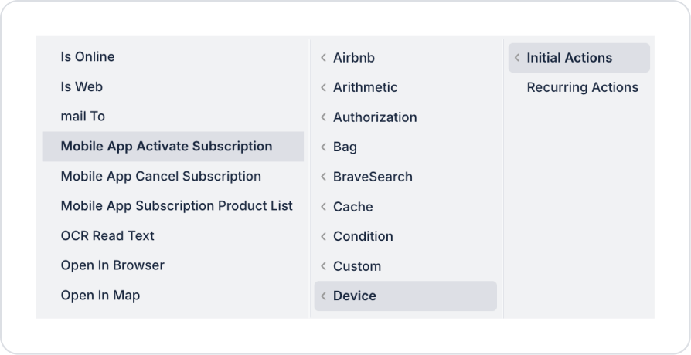The image size is (691, 355).
Task: Select Open In Browser action
Action: pos(112,265)
